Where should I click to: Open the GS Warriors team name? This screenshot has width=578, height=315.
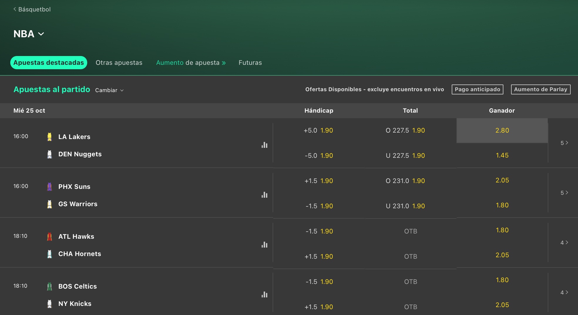click(x=78, y=204)
